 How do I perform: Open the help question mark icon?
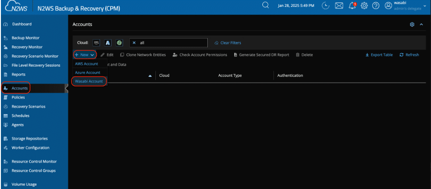click(x=376, y=6)
